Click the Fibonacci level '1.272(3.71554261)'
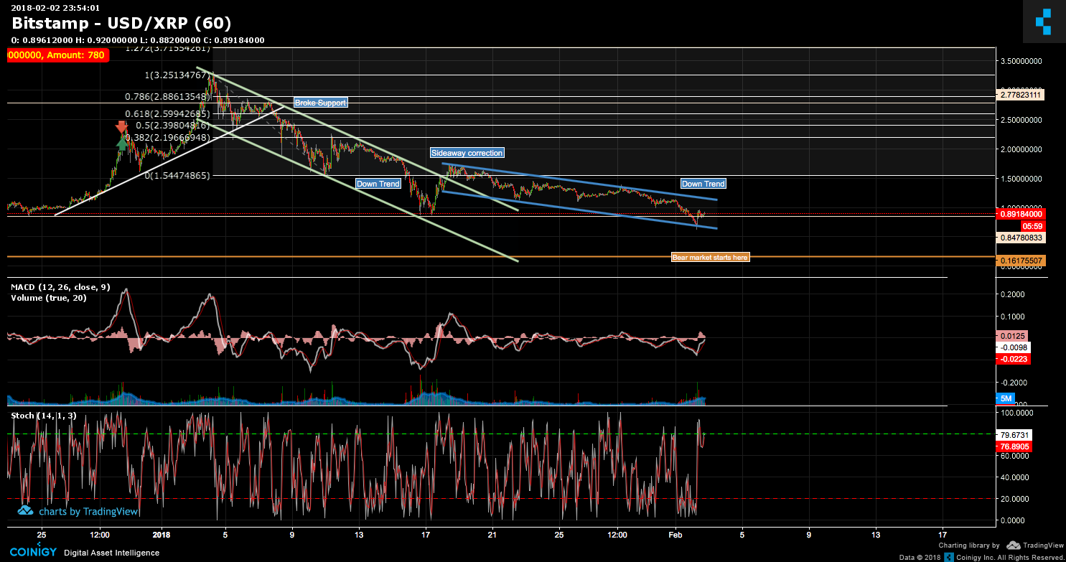 point(168,48)
